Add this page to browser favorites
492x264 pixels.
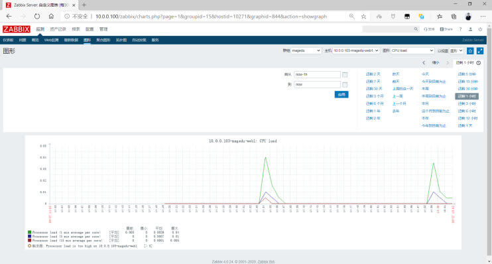click(x=363, y=17)
